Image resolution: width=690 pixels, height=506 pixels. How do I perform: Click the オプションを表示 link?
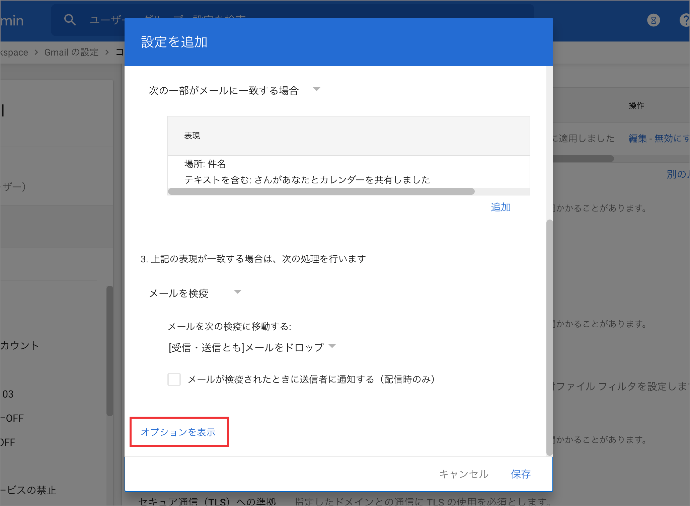[x=178, y=432]
